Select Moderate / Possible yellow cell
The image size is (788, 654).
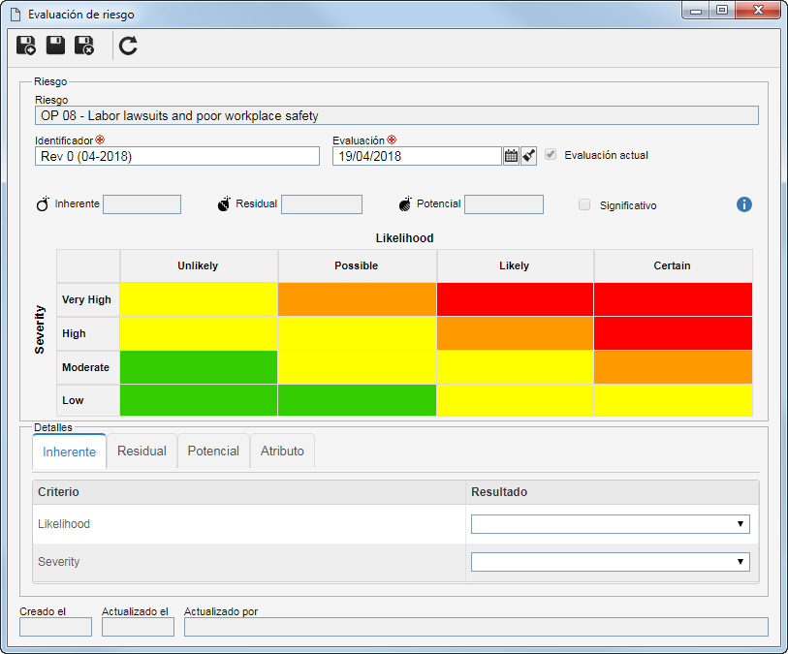click(357, 367)
